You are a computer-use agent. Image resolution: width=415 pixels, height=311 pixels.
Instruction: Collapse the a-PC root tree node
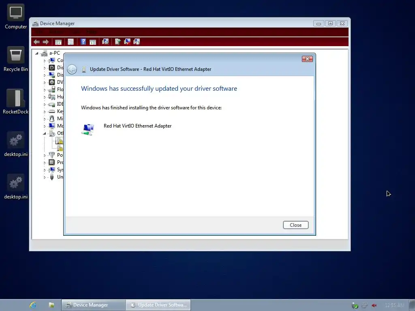pyautogui.click(x=37, y=53)
